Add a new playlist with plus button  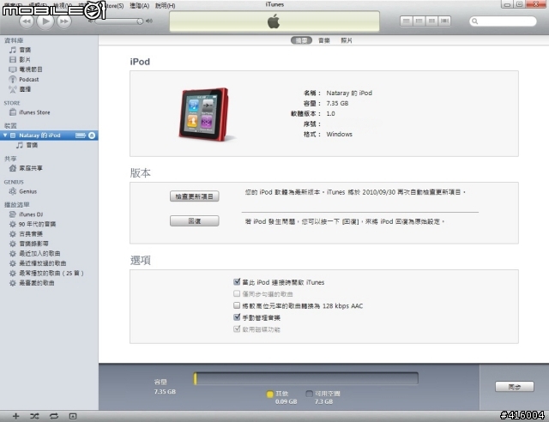(15, 416)
